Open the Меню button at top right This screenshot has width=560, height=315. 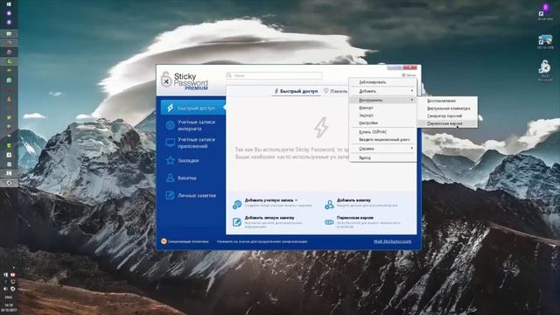409,75
